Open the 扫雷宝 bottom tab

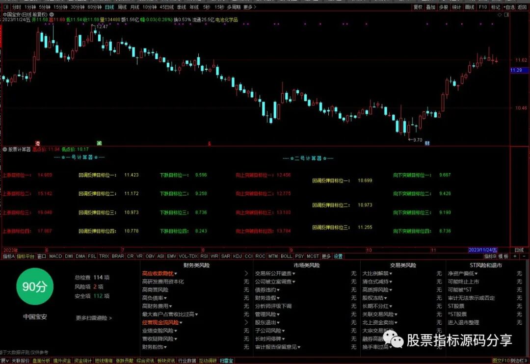point(226,361)
